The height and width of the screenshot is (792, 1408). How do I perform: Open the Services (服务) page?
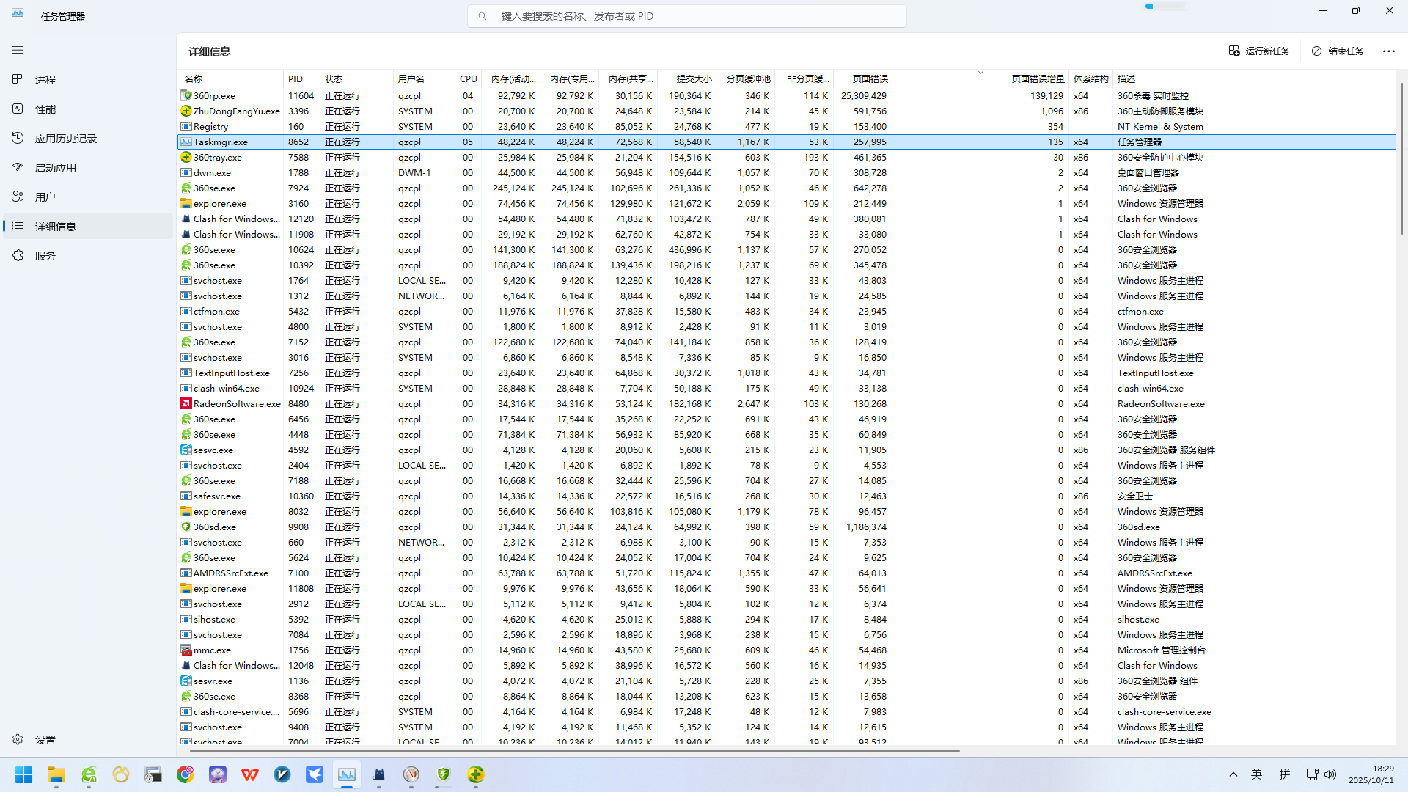click(x=45, y=255)
